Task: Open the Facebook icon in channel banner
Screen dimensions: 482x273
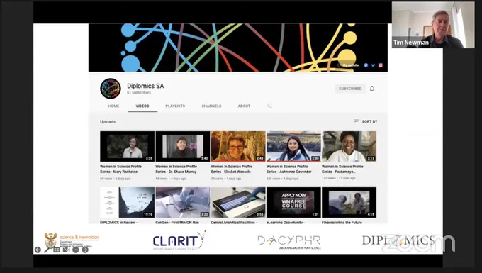Action: pyautogui.click(x=366, y=65)
